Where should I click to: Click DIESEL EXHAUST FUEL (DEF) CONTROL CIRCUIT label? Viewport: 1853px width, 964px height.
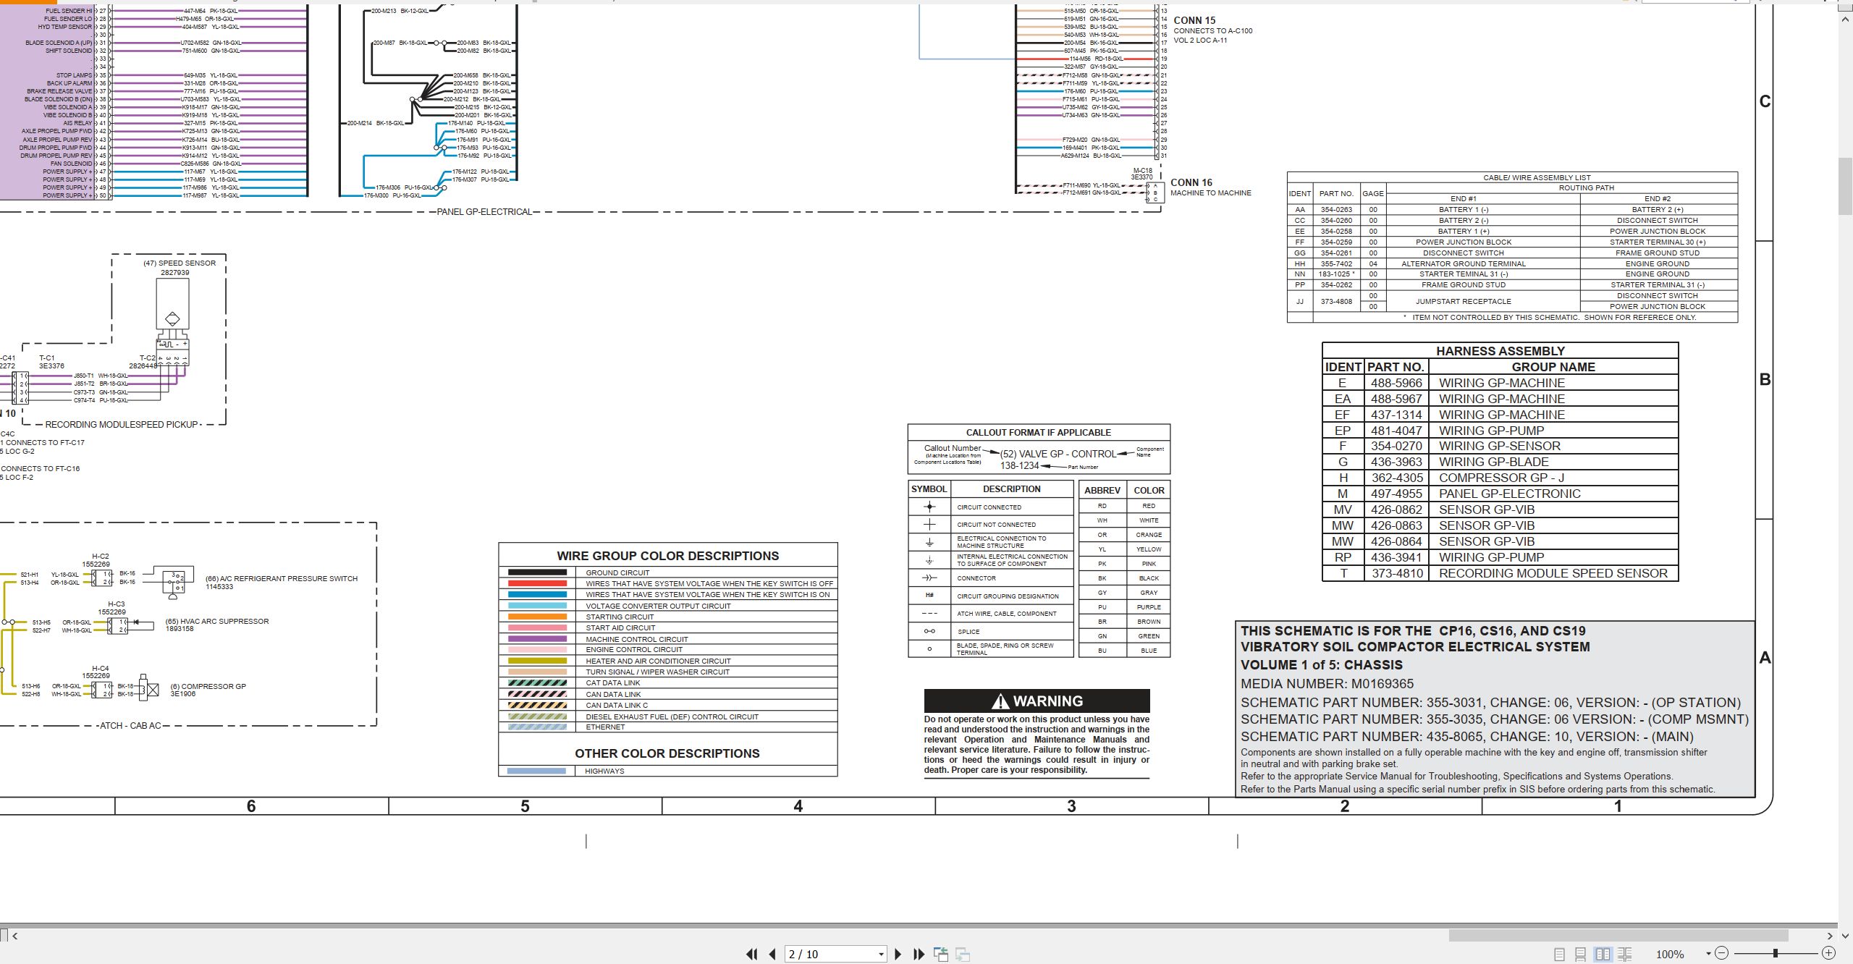672,716
